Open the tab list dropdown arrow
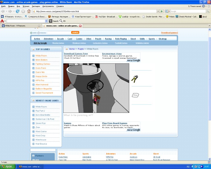Viewport: 211px width, 169px height. [x=210, y=26]
